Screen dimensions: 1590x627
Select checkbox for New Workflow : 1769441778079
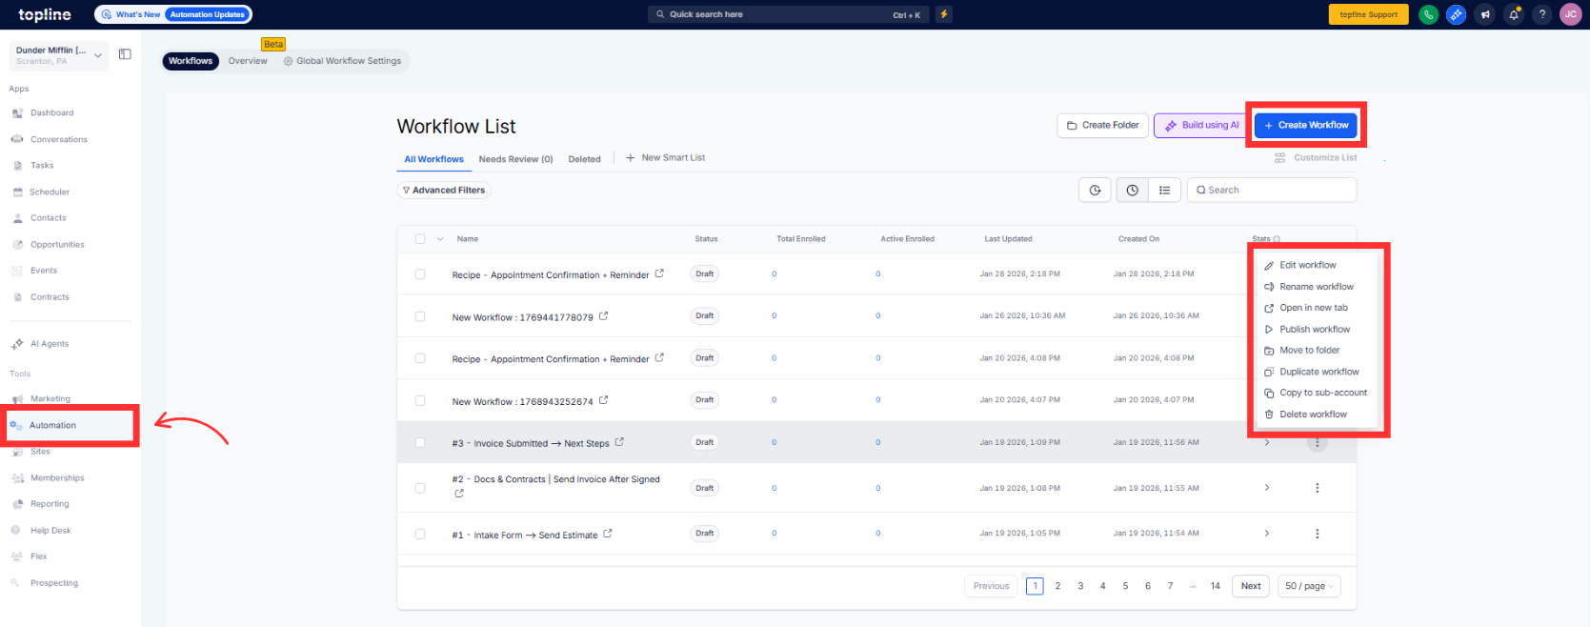pyautogui.click(x=420, y=316)
